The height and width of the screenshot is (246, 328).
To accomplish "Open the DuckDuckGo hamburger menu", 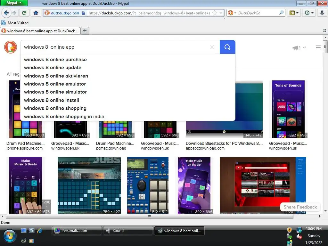I will click(318, 47).
